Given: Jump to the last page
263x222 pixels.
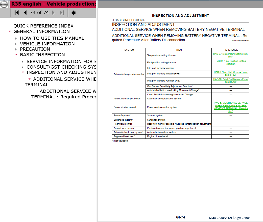Looking at the screenshot, I should [62, 13].
